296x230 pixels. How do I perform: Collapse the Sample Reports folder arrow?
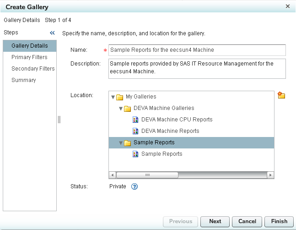click(x=121, y=143)
